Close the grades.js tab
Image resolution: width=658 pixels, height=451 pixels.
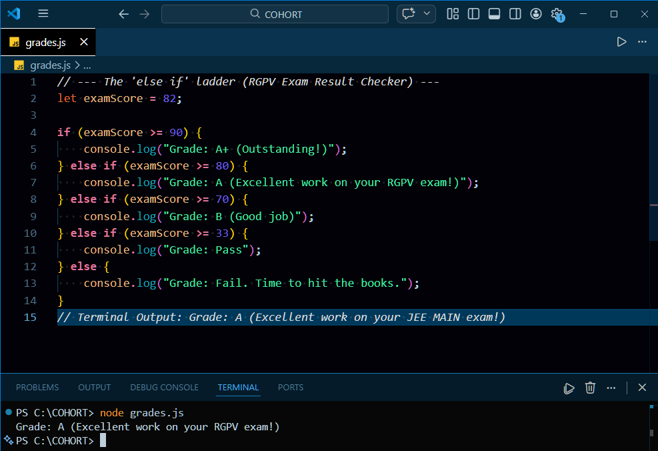84,42
